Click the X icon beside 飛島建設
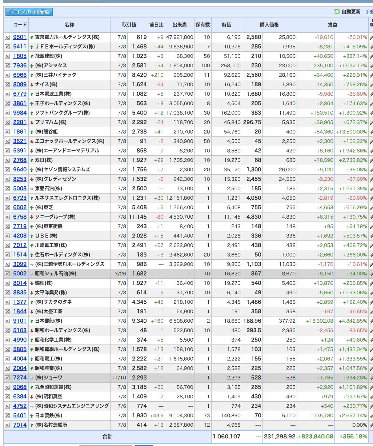This screenshot has height=446, width=373. coord(7,56)
